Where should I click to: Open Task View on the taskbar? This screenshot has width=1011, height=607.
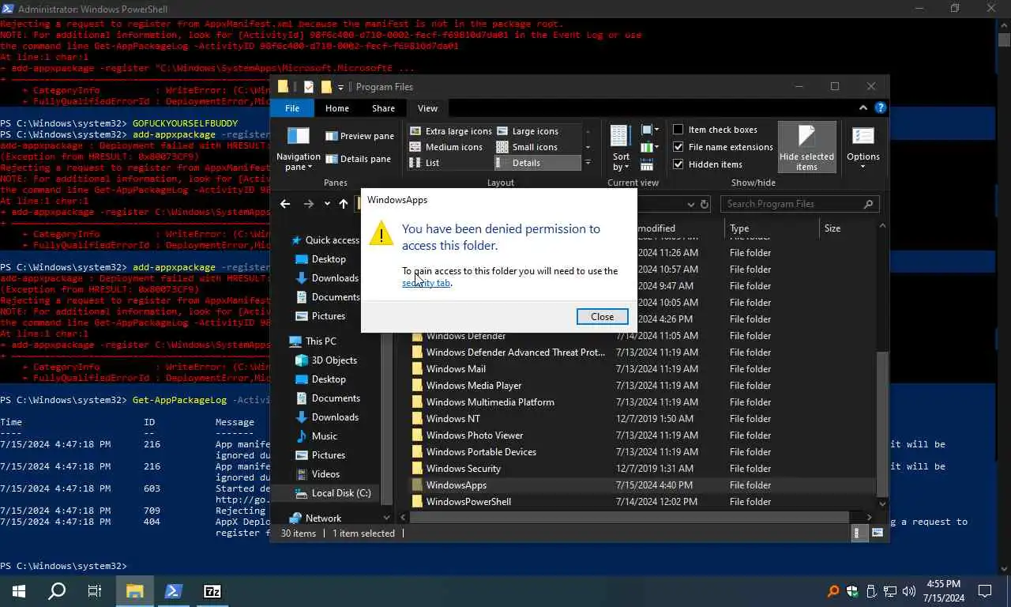click(x=95, y=591)
